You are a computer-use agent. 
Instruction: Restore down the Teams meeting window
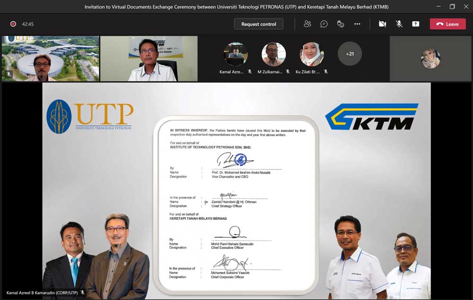click(x=452, y=6)
